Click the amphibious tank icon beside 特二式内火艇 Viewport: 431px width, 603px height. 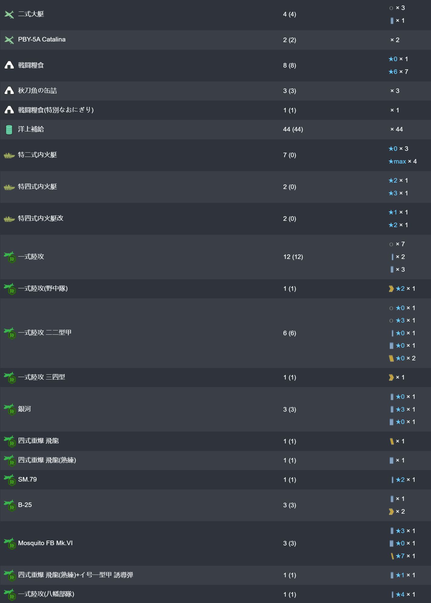click(9, 155)
